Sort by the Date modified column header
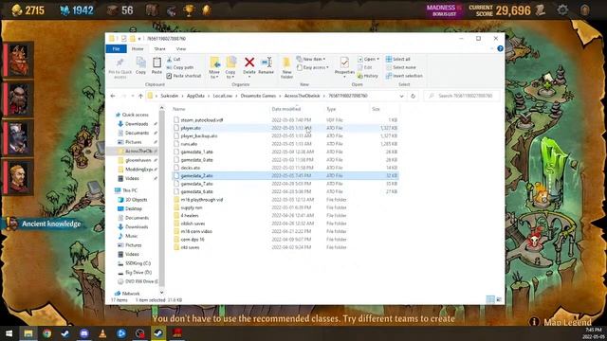The width and height of the screenshot is (607, 341). click(286, 109)
